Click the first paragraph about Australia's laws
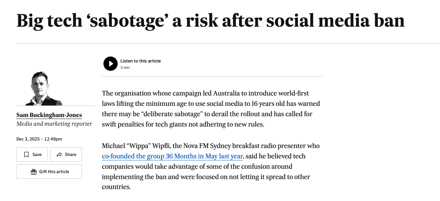This screenshot has height=201, width=440. pos(211,109)
